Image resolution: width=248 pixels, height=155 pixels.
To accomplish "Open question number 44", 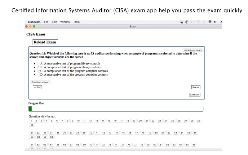I will tap(117, 133).
